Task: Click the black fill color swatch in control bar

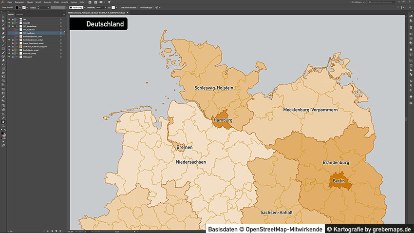Action: 17,8
